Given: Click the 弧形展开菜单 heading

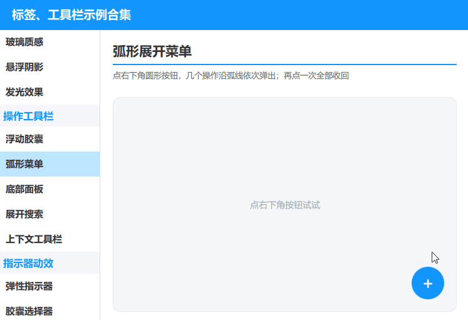Looking at the screenshot, I should pyautogui.click(x=152, y=51).
